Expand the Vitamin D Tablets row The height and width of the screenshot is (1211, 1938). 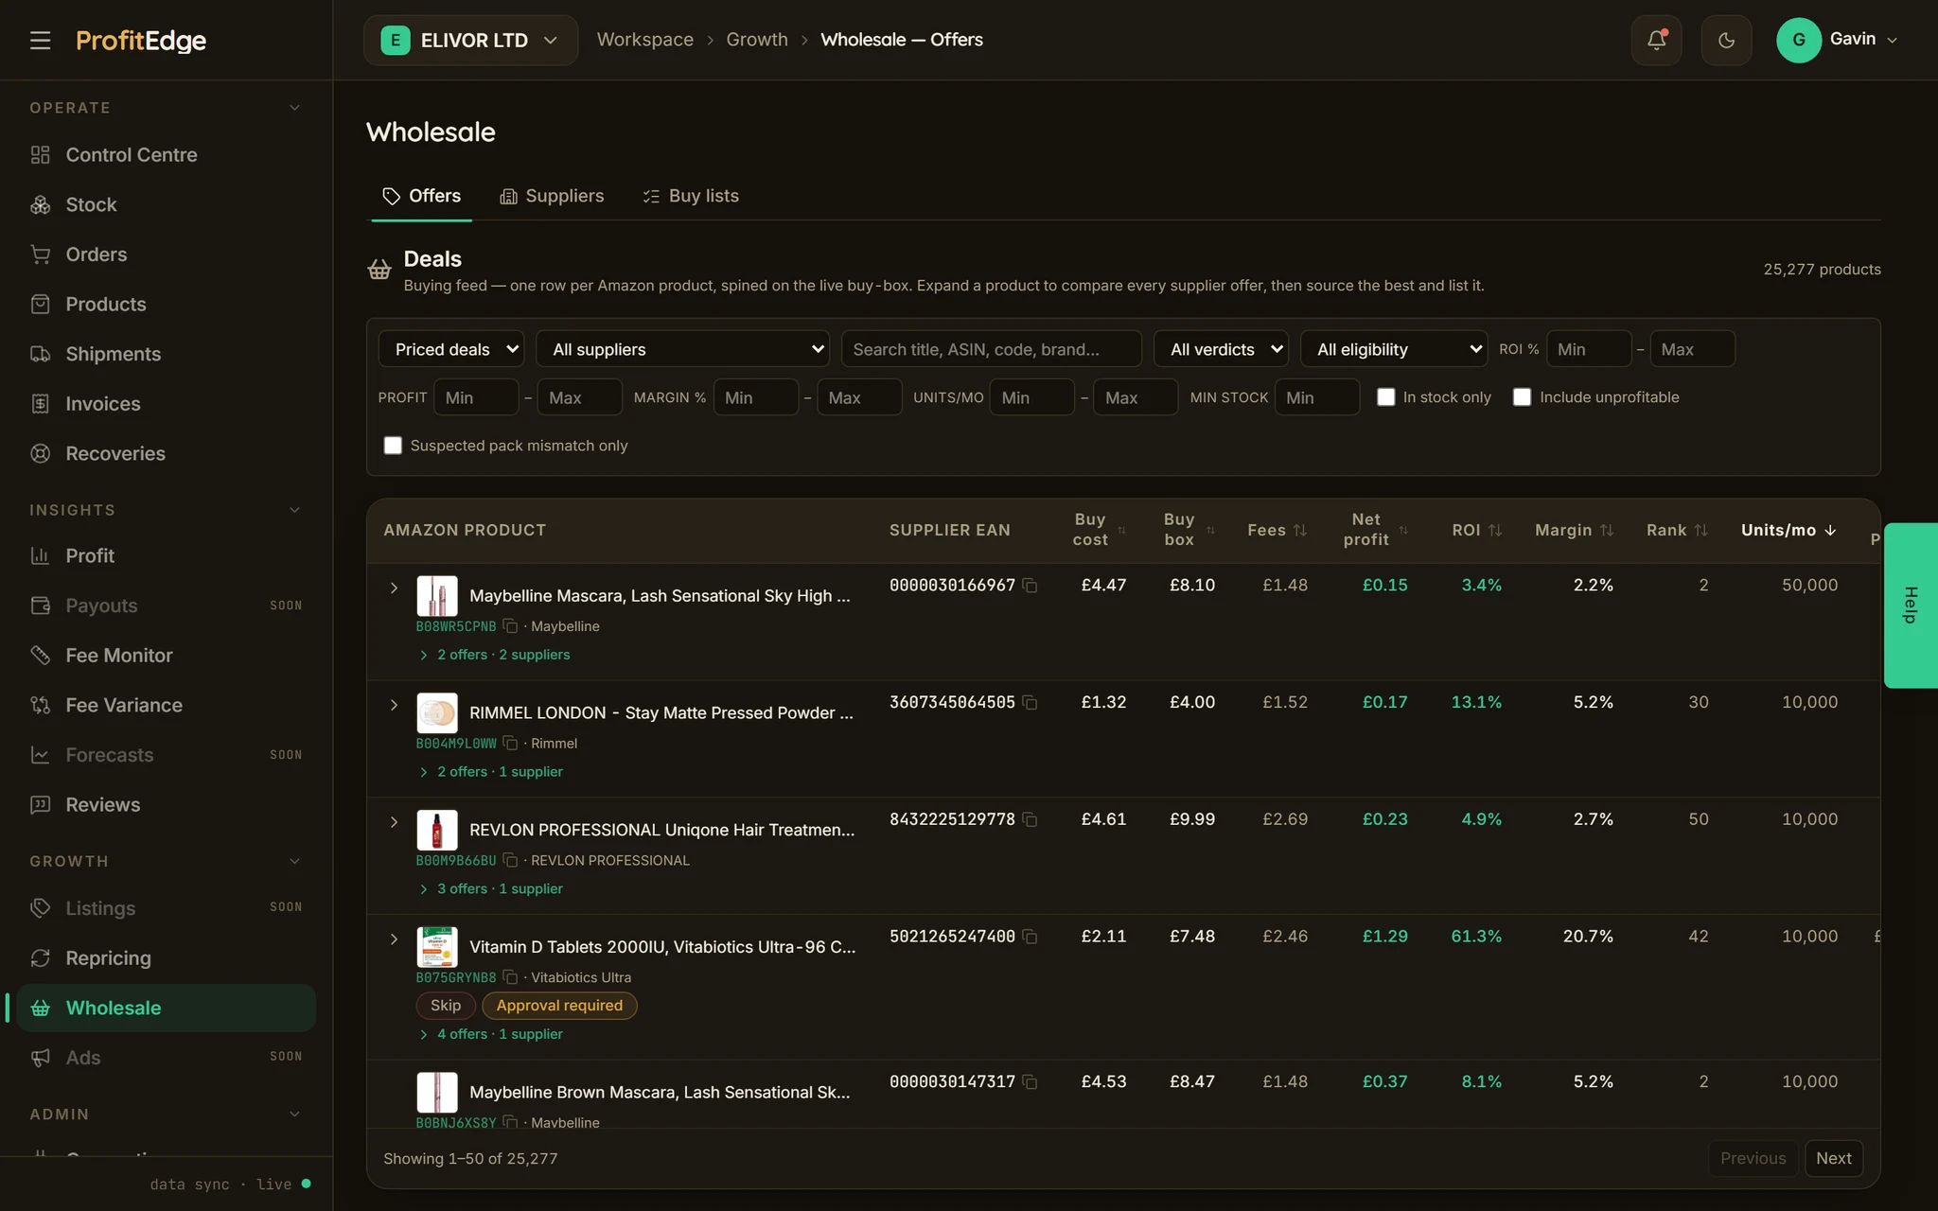pos(394,939)
